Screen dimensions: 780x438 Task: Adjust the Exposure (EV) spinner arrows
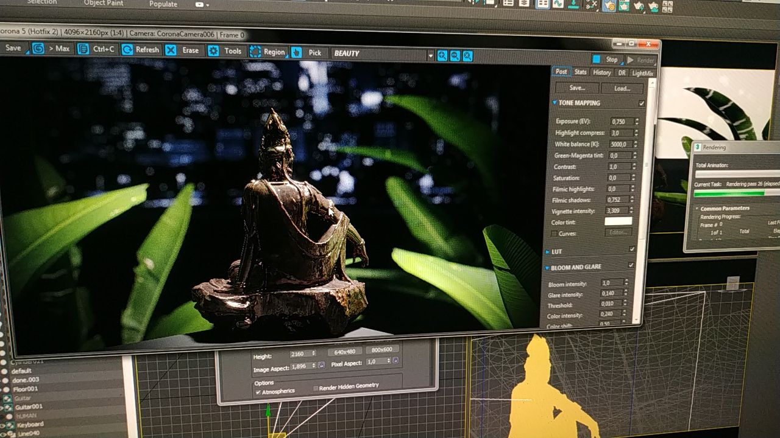point(637,122)
